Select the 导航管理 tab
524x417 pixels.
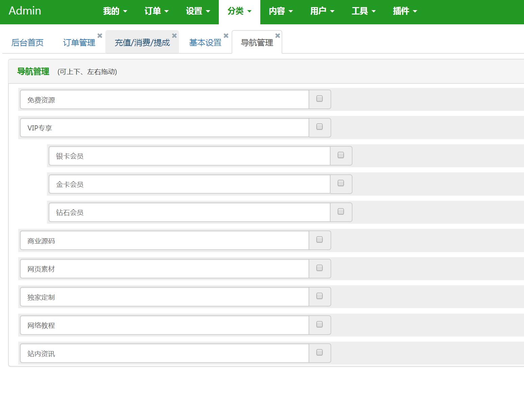click(x=257, y=43)
